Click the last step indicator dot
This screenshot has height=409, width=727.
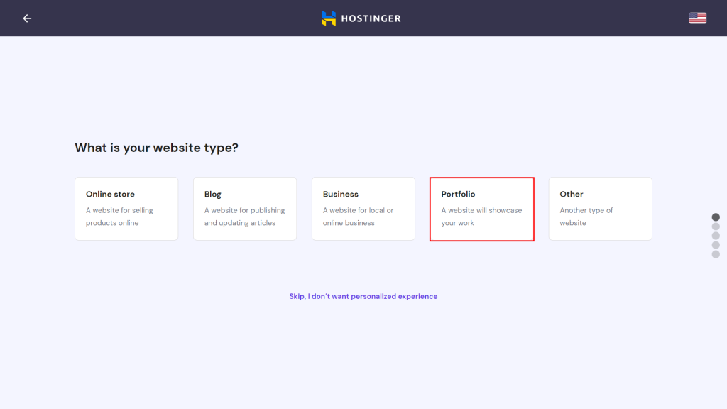pos(715,253)
